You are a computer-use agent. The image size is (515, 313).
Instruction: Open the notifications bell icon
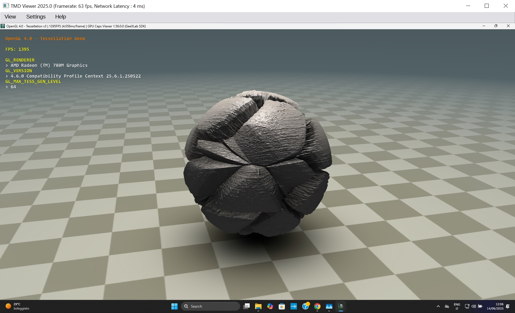tap(508, 306)
